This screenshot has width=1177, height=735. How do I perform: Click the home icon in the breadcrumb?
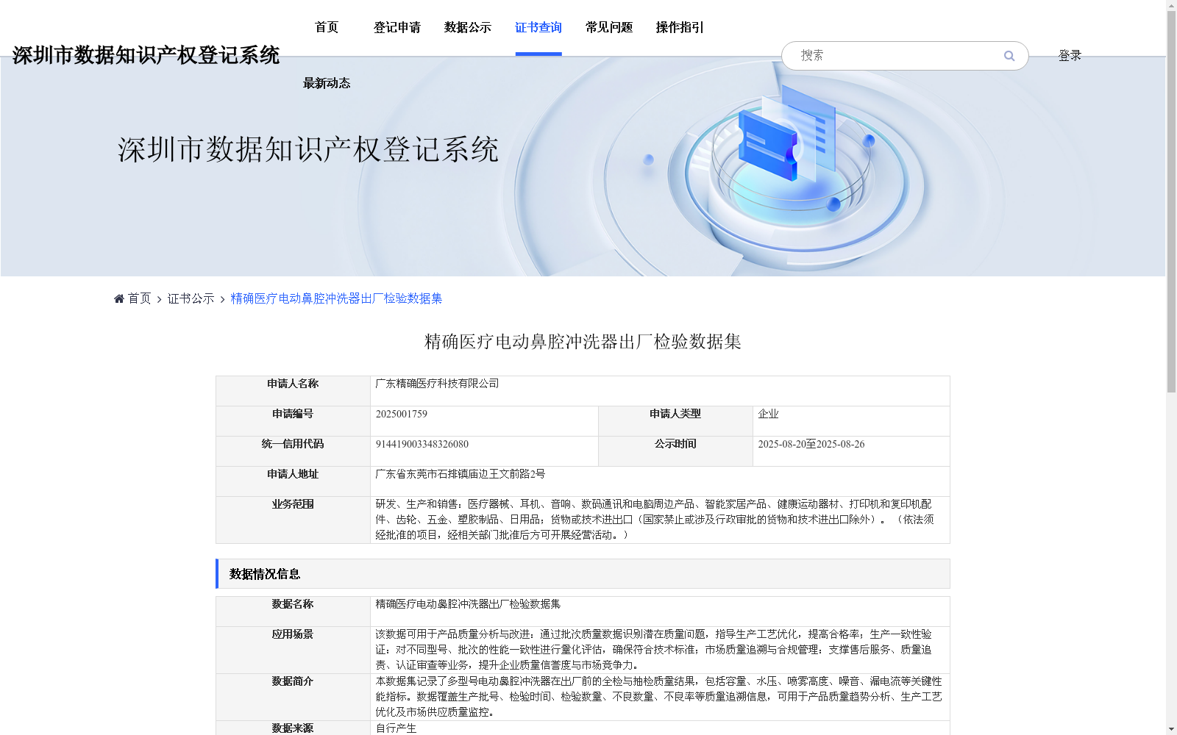tap(119, 298)
